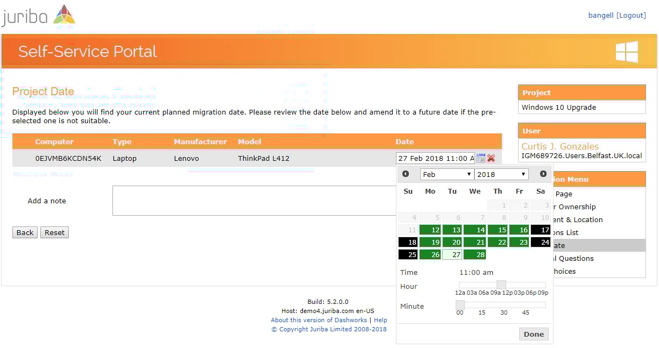659x348 pixels.
Task: Click the Logout link
Action: (631, 15)
